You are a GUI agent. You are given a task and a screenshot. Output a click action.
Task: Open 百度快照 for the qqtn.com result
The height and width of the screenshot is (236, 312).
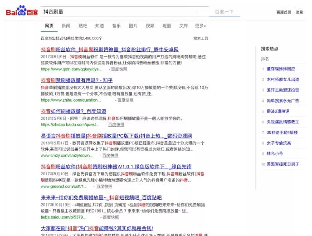pyautogui.click(x=119, y=69)
